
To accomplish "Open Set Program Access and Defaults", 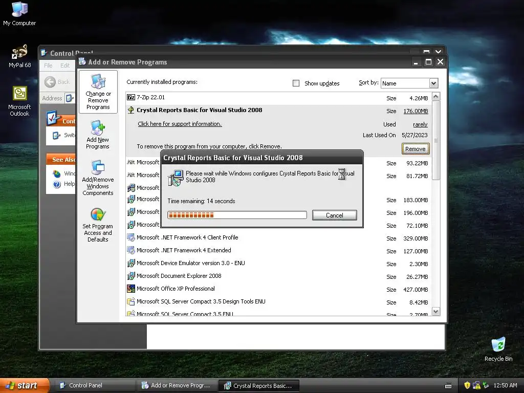I will pos(98,225).
